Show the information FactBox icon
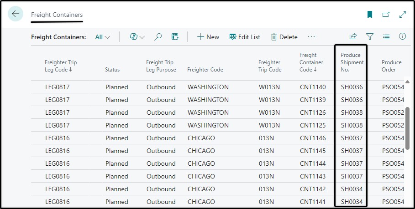The height and width of the screenshot is (209, 415). [x=402, y=36]
